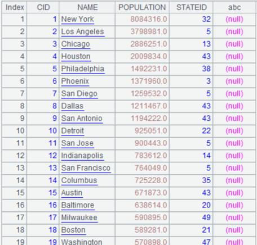Select the Index column header
257x245 pixels.
point(15,7)
